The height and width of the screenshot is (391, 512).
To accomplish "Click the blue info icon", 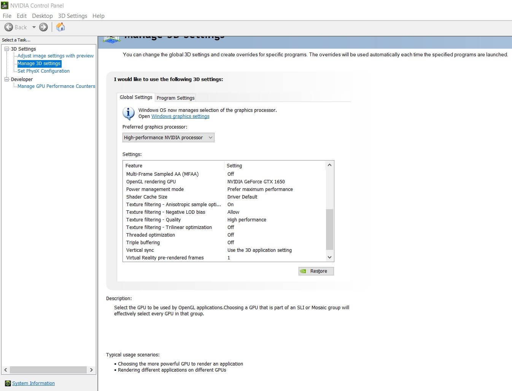I will tap(128, 113).
